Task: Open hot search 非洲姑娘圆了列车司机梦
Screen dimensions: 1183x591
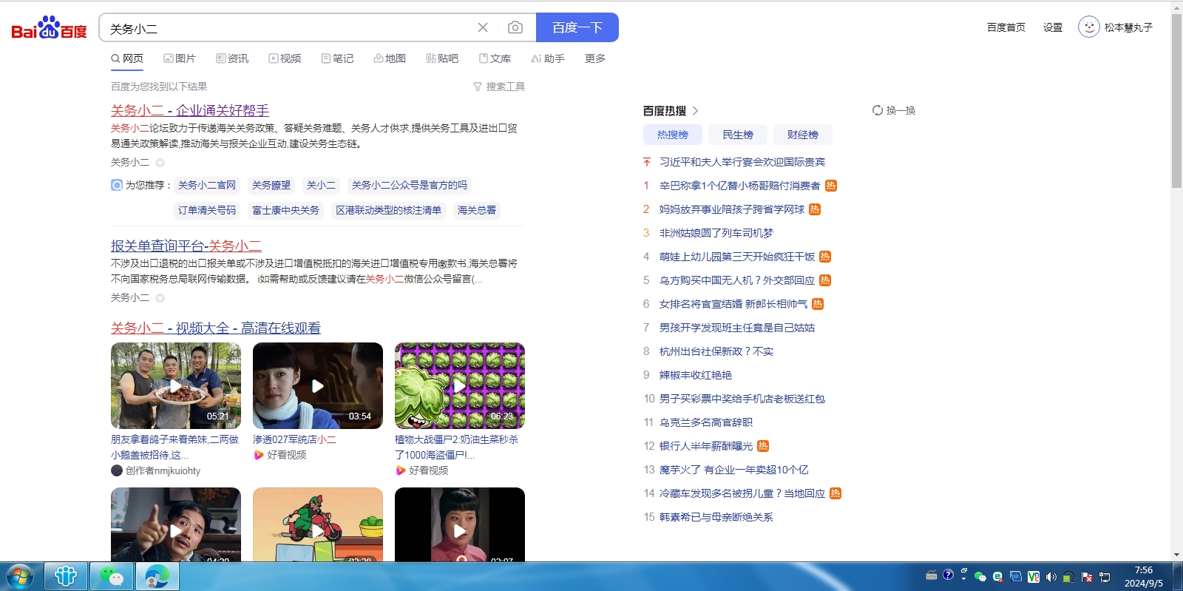Action: (x=716, y=233)
